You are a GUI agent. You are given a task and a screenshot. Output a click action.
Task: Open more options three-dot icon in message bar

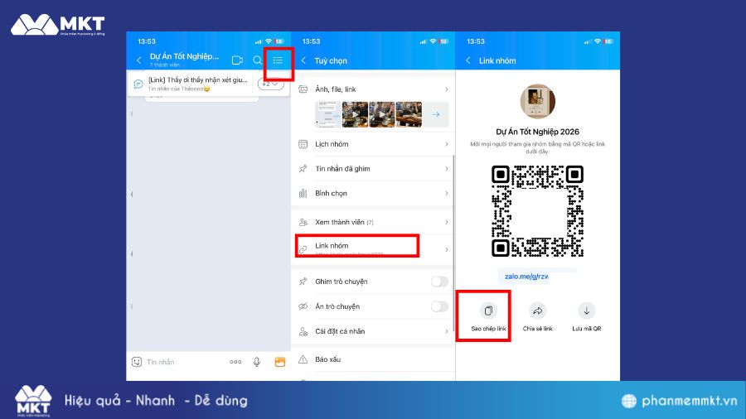click(235, 362)
